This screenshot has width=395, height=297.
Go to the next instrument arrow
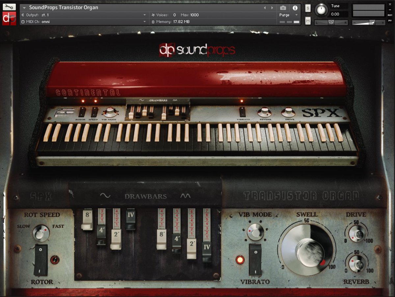pyautogui.click(x=272, y=8)
